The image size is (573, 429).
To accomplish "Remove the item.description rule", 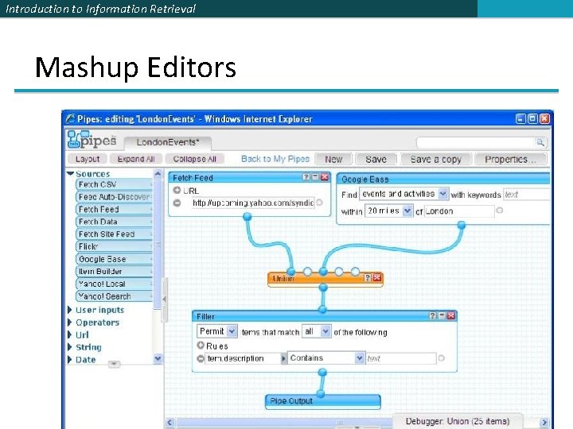I will (201, 358).
